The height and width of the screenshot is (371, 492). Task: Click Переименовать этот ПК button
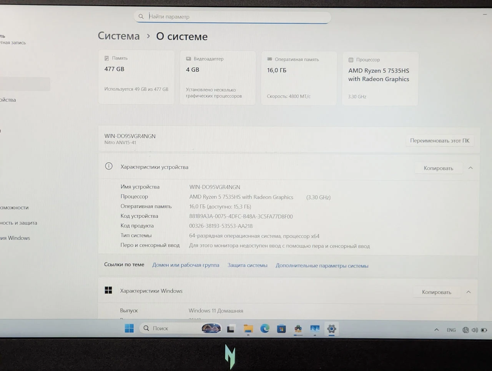440,140
